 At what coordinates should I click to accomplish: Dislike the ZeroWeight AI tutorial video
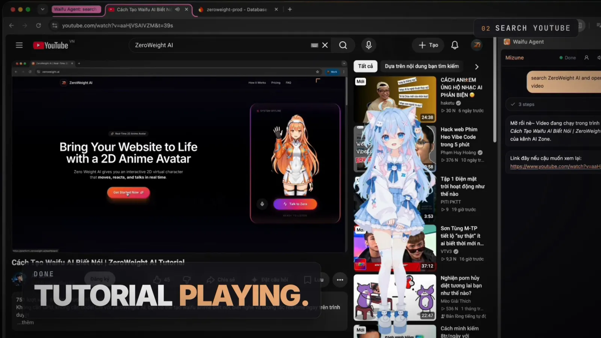point(187,280)
